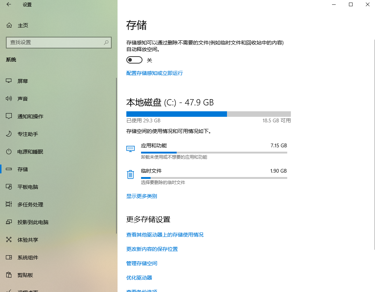Image resolution: width=375 pixels, height=292 pixels.
Task: Minimize the Settings window
Action: (334, 4)
